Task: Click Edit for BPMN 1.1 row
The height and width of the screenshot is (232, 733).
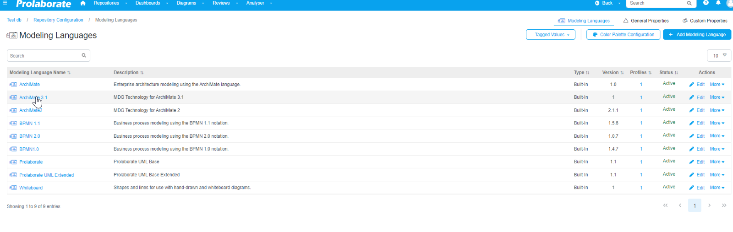Action: [x=700, y=123]
